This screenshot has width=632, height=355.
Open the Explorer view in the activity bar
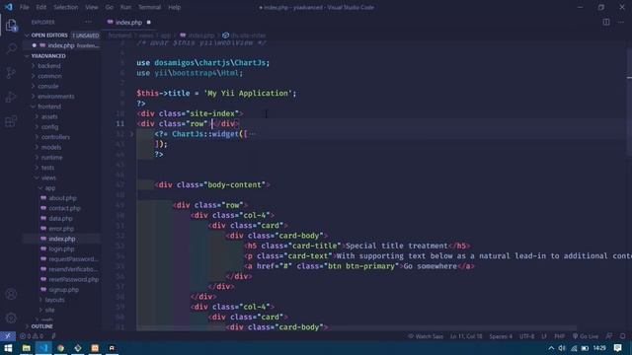11,26
